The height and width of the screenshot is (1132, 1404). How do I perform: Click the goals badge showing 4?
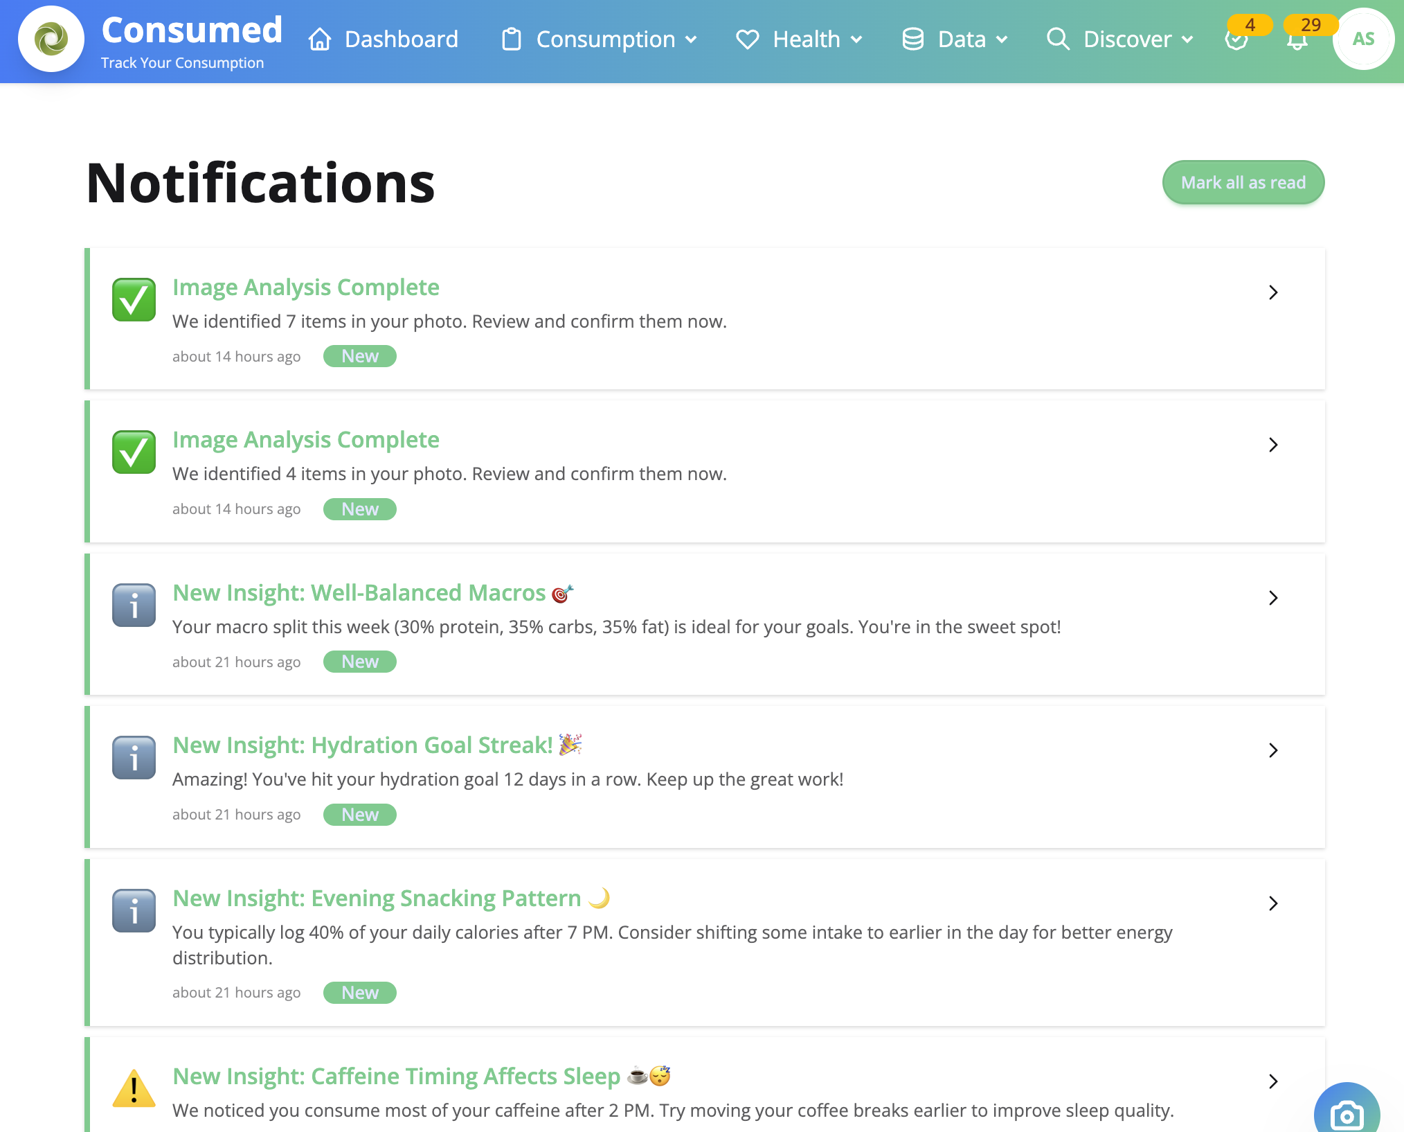1250,25
